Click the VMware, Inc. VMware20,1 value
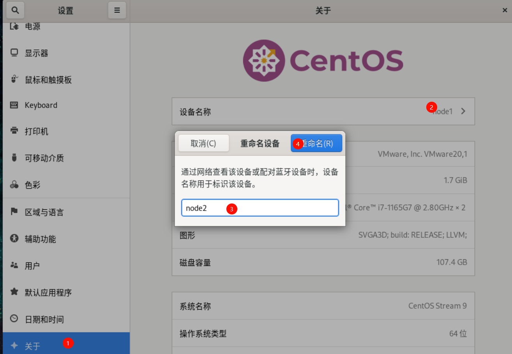512x354 pixels. tap(422, 154)
